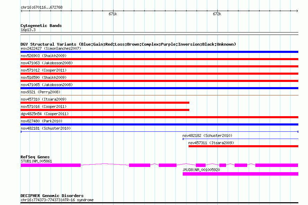Click the first STUB1 exon block
Image resolution: width=308 pixels, height=205 pixels.
pyautogui.click(x=51, y=165)
